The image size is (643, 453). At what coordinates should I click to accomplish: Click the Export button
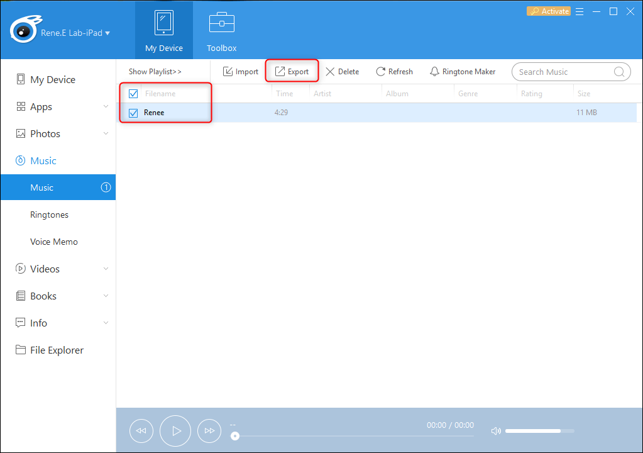[x=292, y=72]
